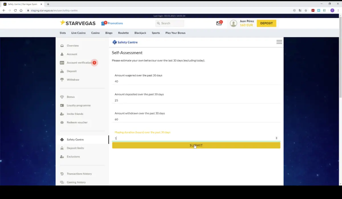Click the browser address bar URL
This screenshot has width=342, height=199.
click(x=54, y=11)
